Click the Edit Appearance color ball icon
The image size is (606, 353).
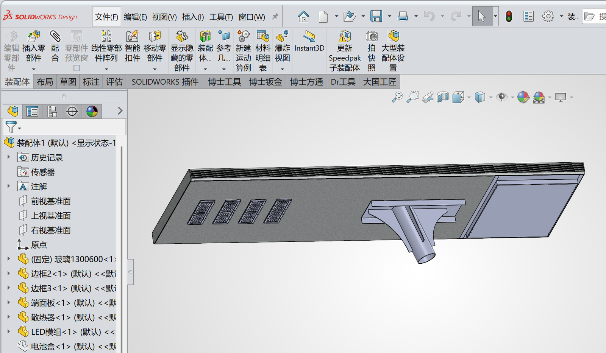523,97
